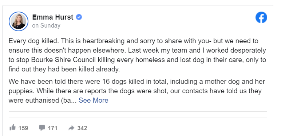
Task: Click the thumbs-up like icon
Action: point(12,128)
